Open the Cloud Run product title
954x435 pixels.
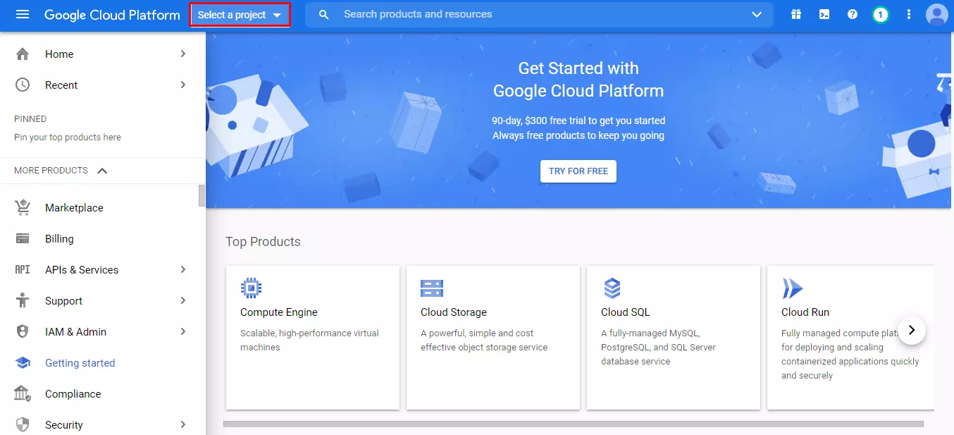pyautogui.click(x=805, y=312)
